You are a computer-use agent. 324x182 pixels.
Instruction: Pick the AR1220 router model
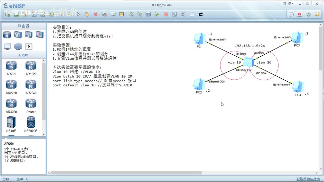tap(31, 68)
